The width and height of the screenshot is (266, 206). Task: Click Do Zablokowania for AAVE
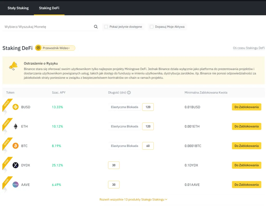[246, 184]
